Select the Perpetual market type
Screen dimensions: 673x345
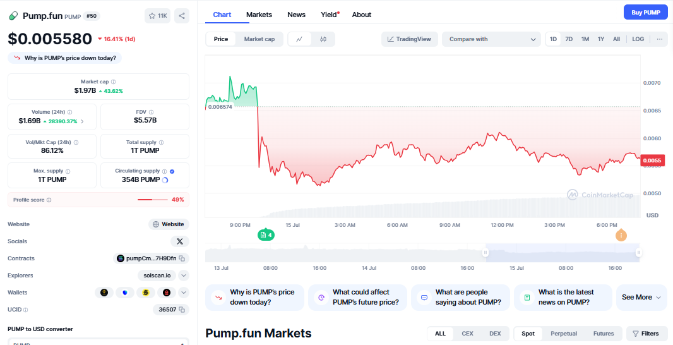(x=564, y=334)
